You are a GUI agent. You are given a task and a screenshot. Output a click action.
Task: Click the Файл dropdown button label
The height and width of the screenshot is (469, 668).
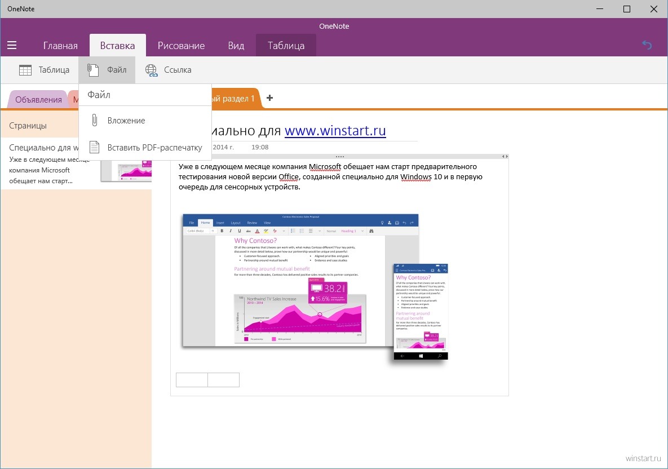[x=117, y=70]
